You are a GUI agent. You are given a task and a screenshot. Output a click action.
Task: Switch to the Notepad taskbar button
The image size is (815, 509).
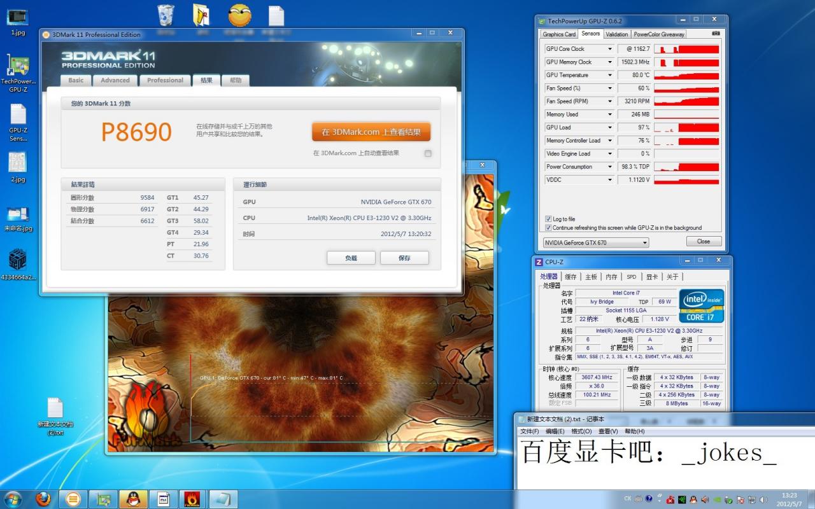click(223, 499)
